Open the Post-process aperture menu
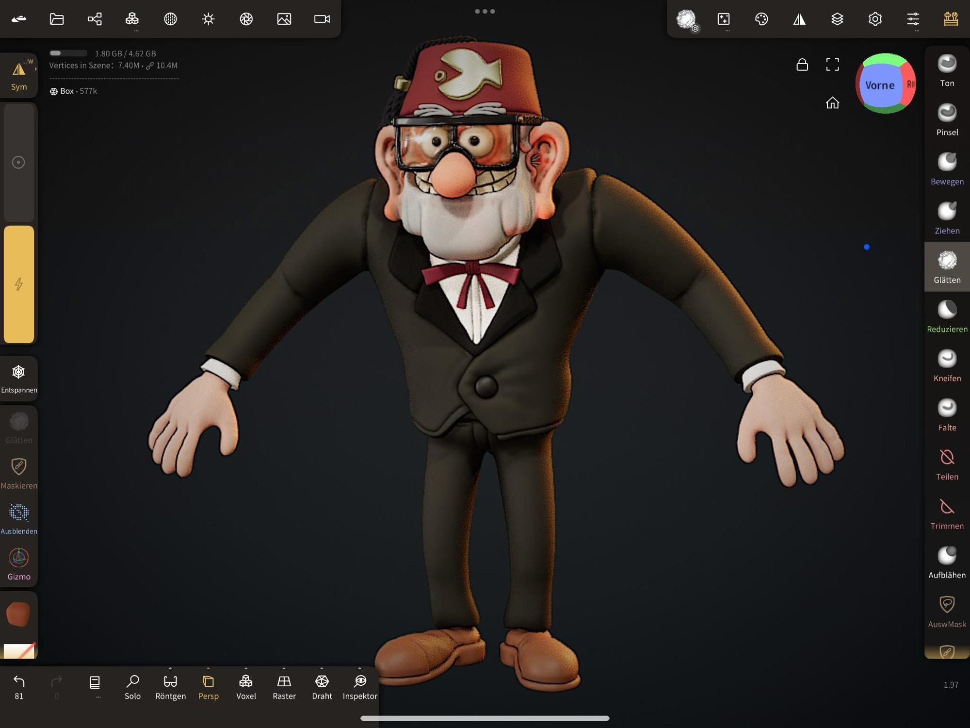 [x=246, y=19]
